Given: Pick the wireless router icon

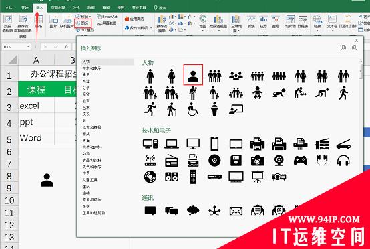Looking at the screenshot, I should coord(150,161).
